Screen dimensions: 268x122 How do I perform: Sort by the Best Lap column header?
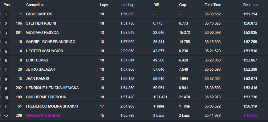pyautogui.click(x=250, y=5)
